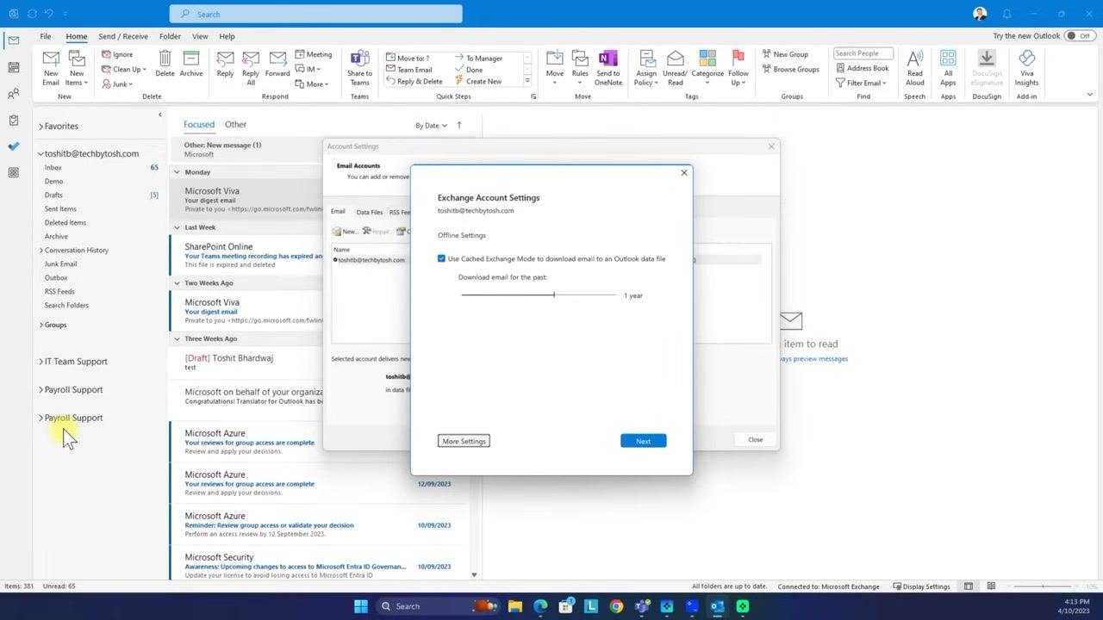The width and height of the screenshot is (1103, 620).
Task: Click the download email duration slider handle
Action: [x=554, y=295]
